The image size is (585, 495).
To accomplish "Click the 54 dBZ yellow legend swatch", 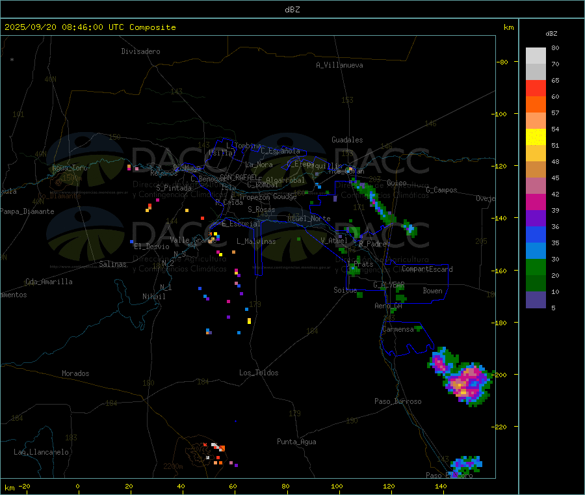I will pos(536,137).
